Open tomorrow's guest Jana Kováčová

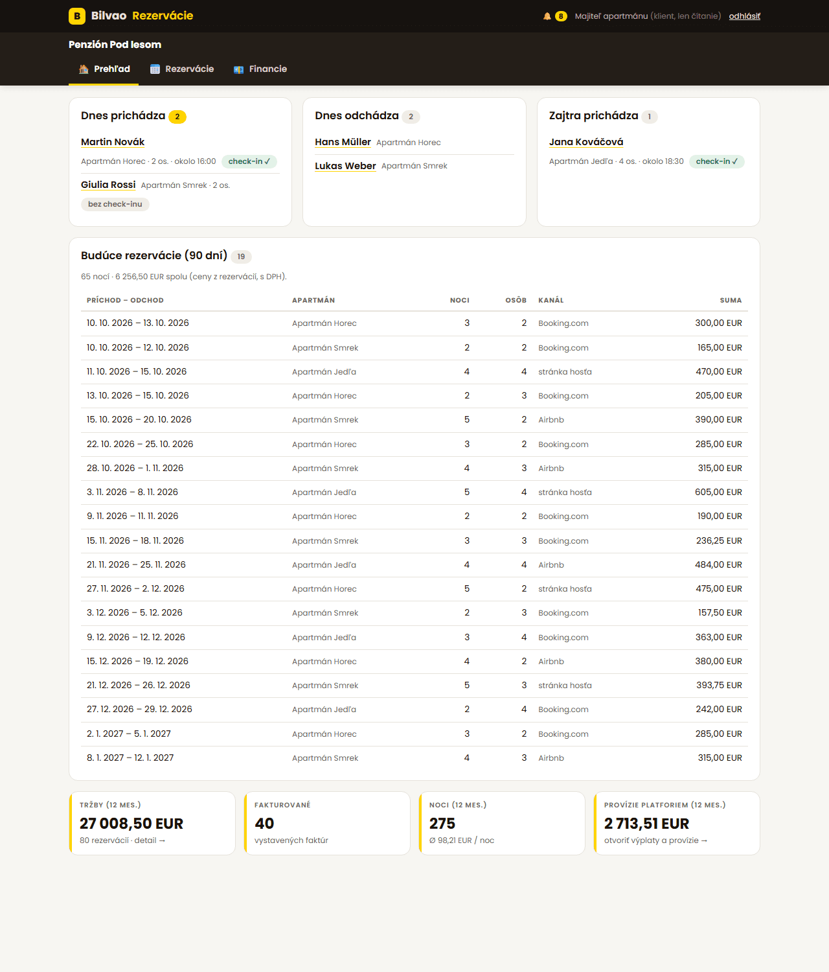pyautogui.click(x=586, y=142)
